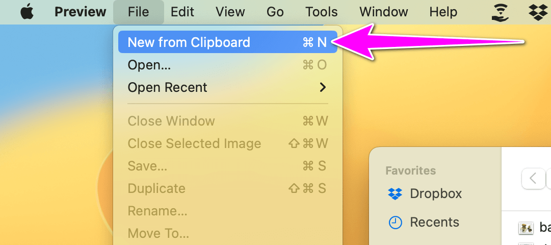Click the image file thumbnail icon
Screen dimensions: 551x245
click(526, 228)
